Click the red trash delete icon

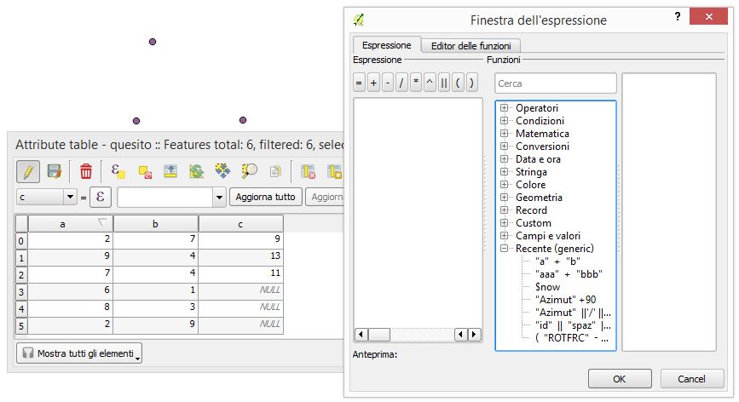click(86, 170)
